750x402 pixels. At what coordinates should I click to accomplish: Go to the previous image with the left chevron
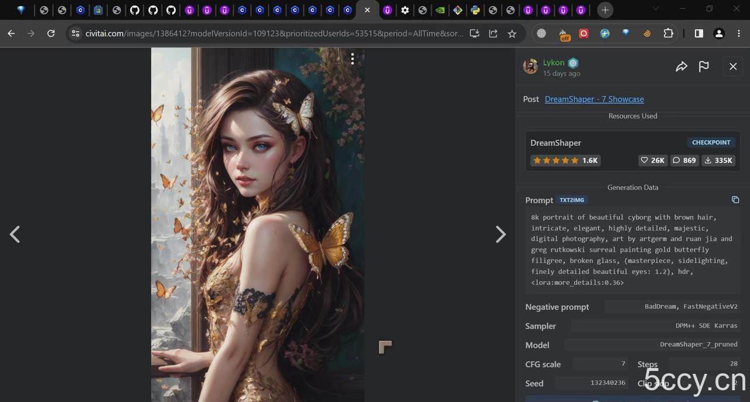coord(15,234)
